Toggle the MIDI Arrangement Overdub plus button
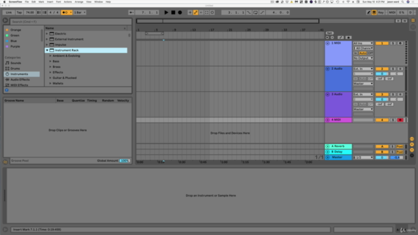 point(190,12)
